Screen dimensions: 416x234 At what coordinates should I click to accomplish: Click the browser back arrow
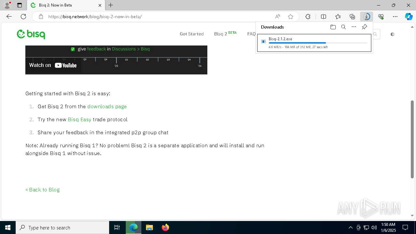pos(9,17)
